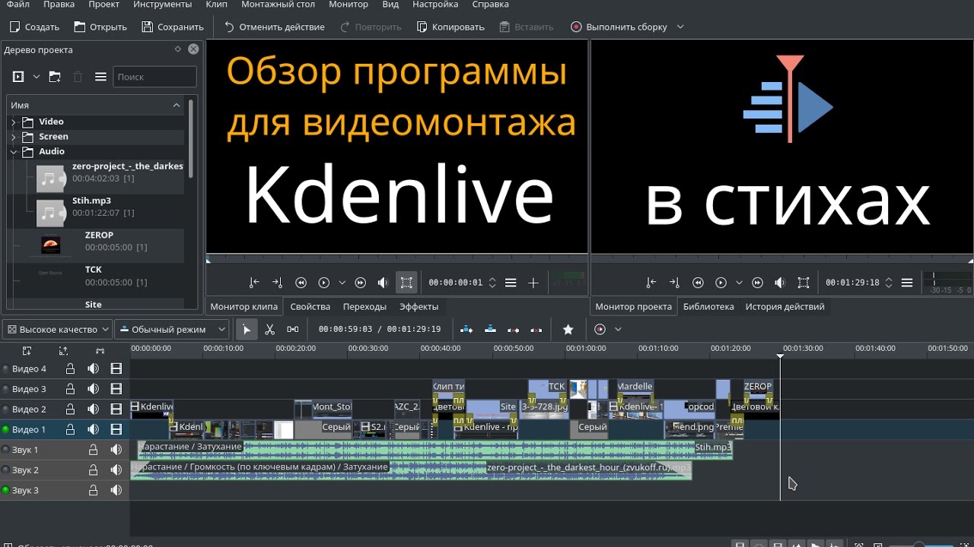Click the favorite effects star icon
Viewport: 974px width, 547px height.
click(x=568, y=330)
